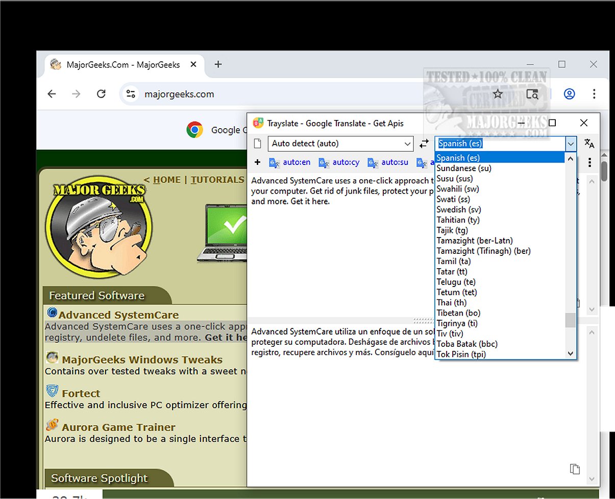
Task: Collapse the Spanish target language dropdown arrow
Action: point(571,144)
